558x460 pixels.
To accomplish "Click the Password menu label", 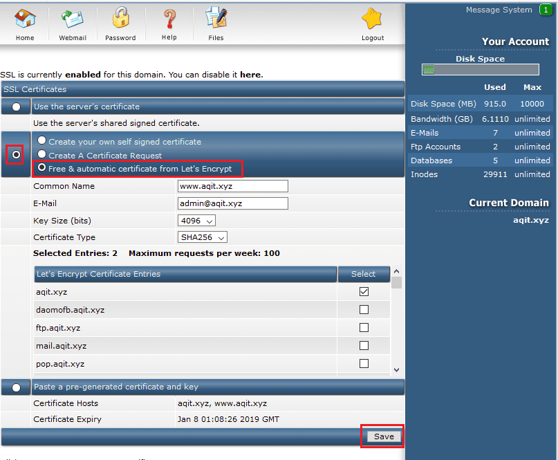I will 120,38.
